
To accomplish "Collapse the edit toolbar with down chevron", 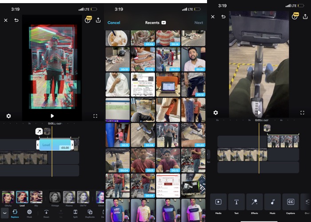I will (5, 213).
